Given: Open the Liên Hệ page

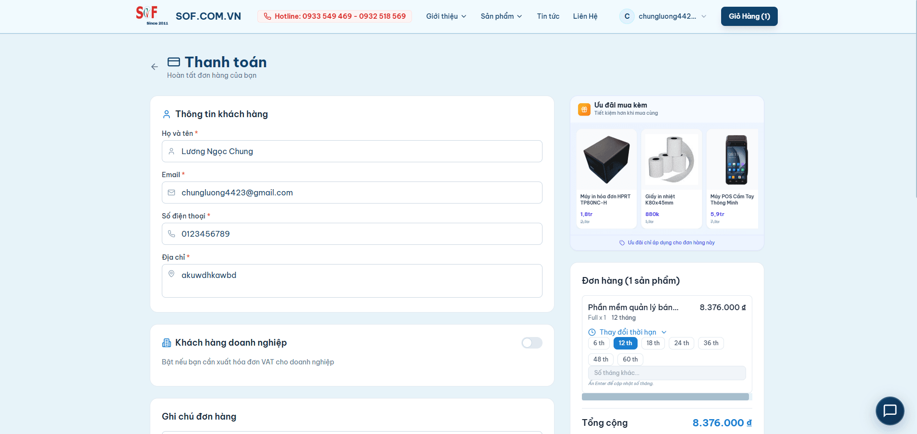Looking at the screenshot, I should point(585,16).
